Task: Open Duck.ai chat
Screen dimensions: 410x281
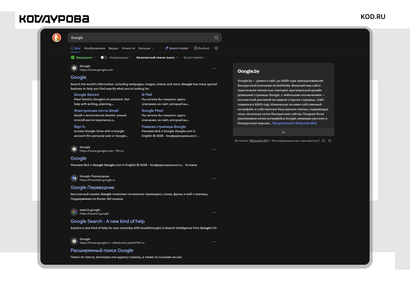Action: click(202, 48)
